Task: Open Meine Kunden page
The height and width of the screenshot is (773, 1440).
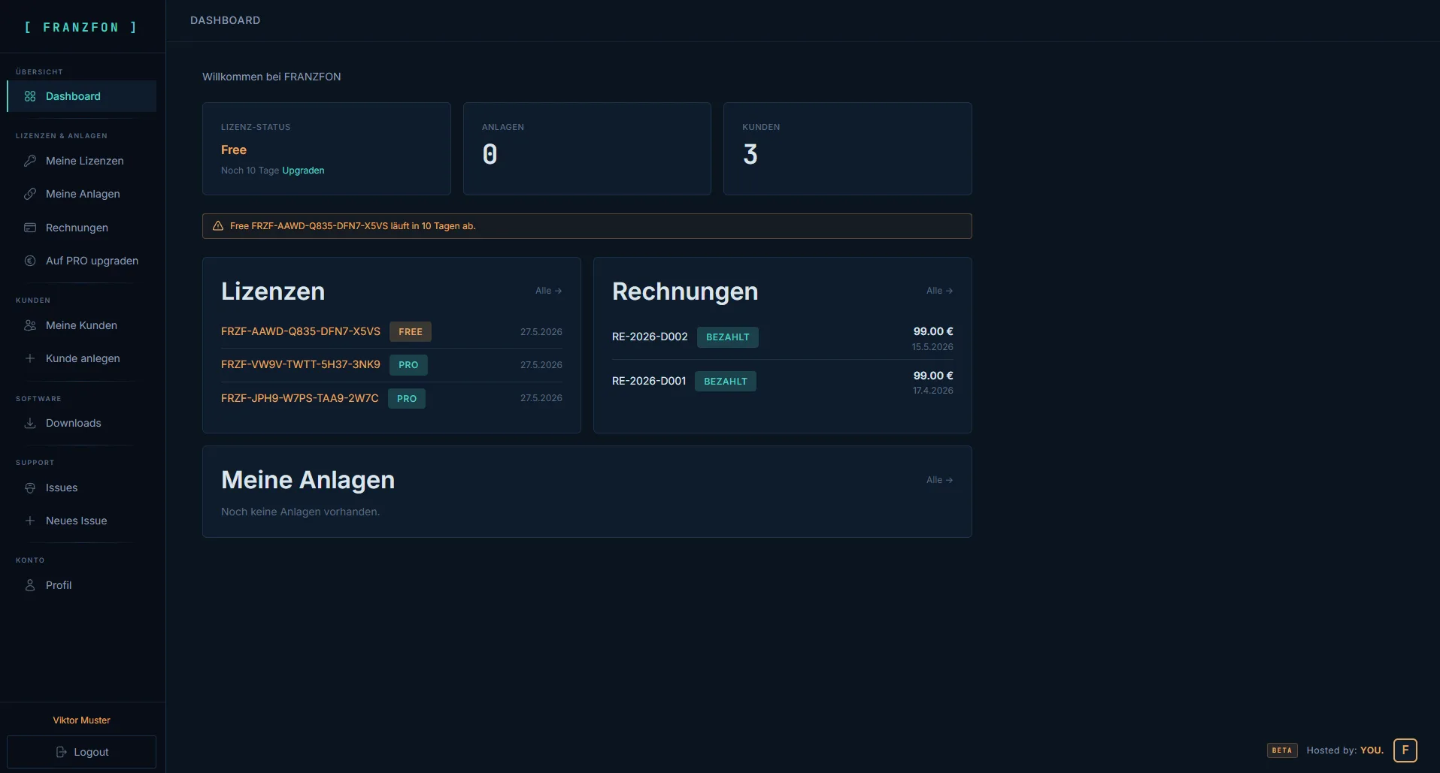Action: 82,325
